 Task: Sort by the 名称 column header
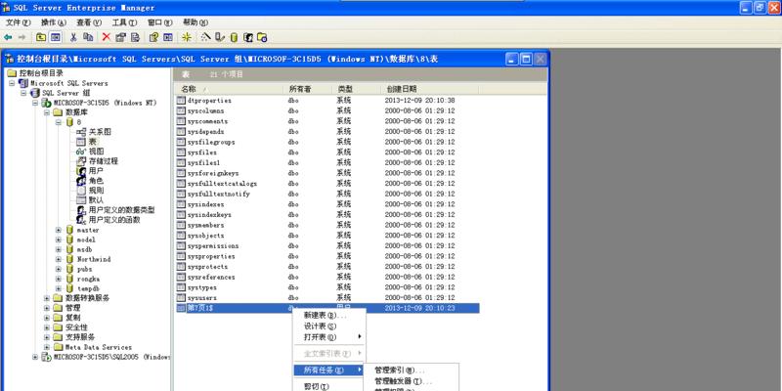coord(230,89)
